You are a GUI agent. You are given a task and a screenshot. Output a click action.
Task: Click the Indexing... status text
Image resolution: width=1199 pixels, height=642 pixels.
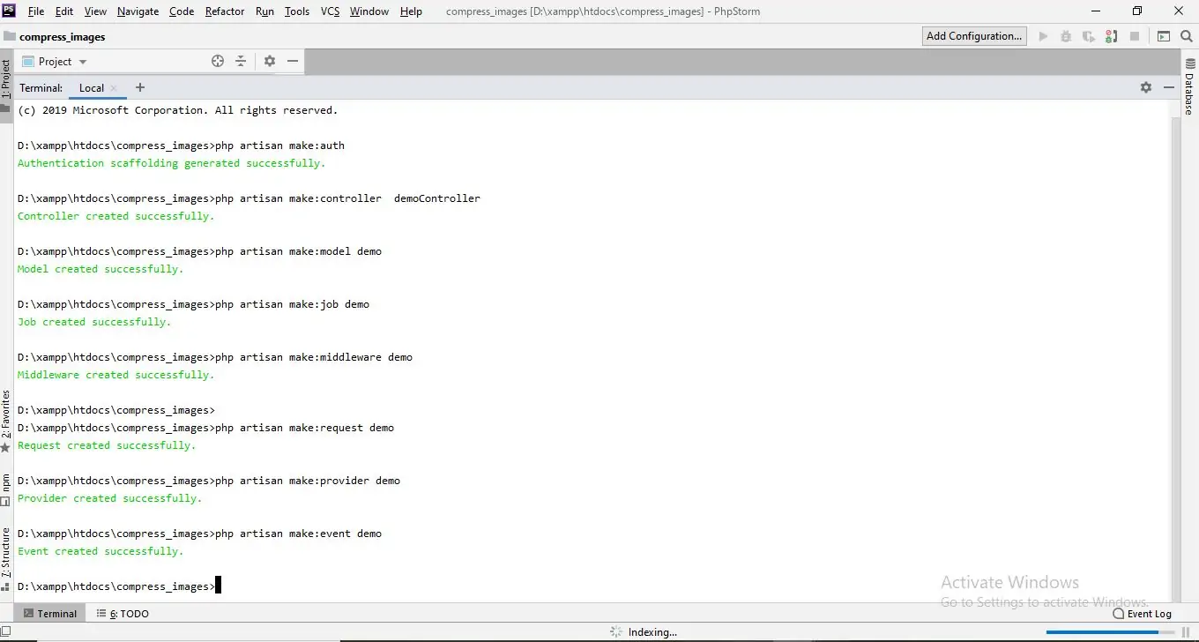pyautogui.click(x=652, y=632)
